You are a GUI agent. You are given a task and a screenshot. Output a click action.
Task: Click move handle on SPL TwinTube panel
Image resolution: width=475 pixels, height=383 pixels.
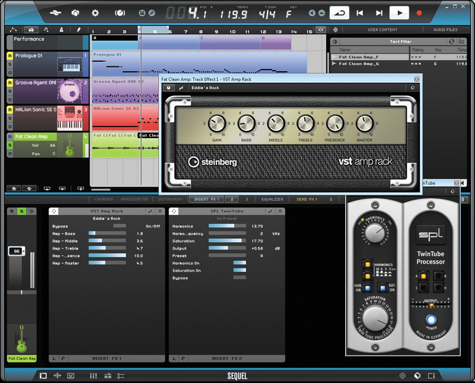click(x=174, y=211)
